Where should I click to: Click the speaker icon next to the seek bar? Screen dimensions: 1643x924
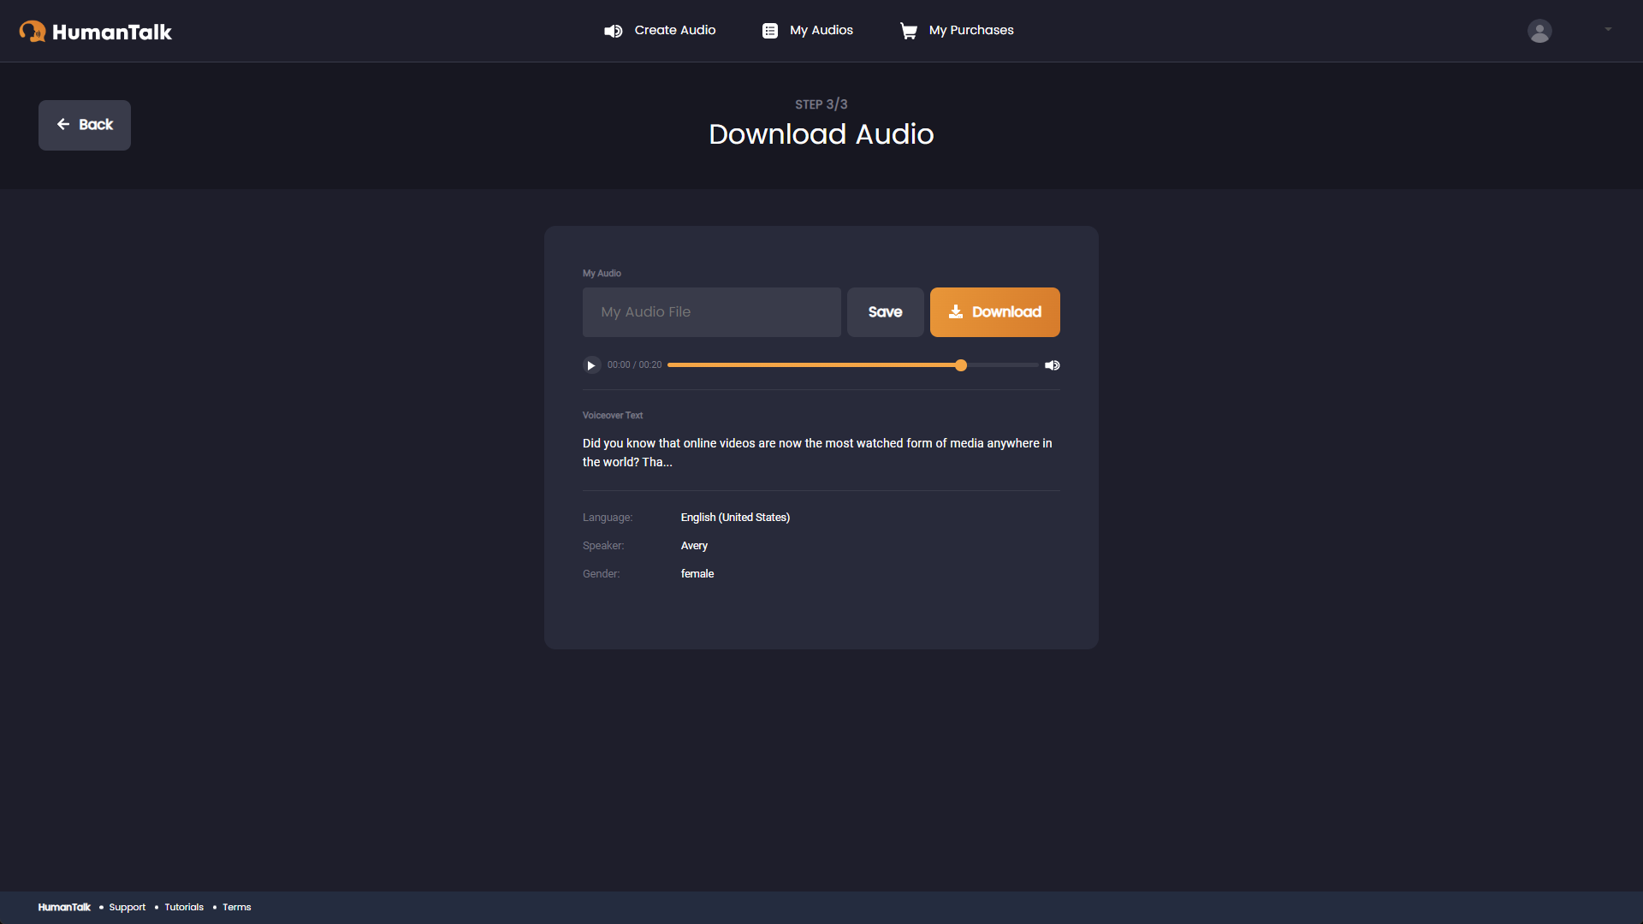1052,365
